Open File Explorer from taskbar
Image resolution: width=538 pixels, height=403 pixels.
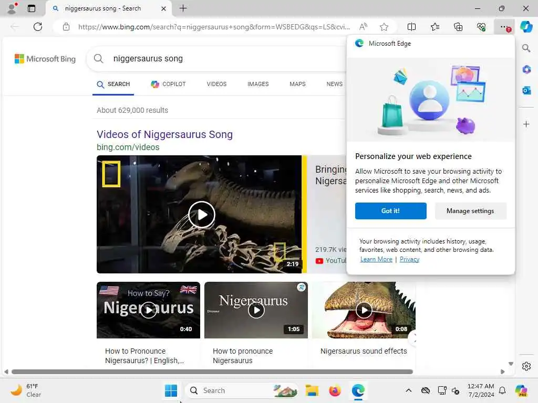[x=312, y=390]
